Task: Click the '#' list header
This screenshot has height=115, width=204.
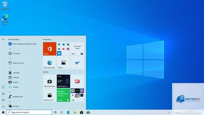Action: (10, 49)
